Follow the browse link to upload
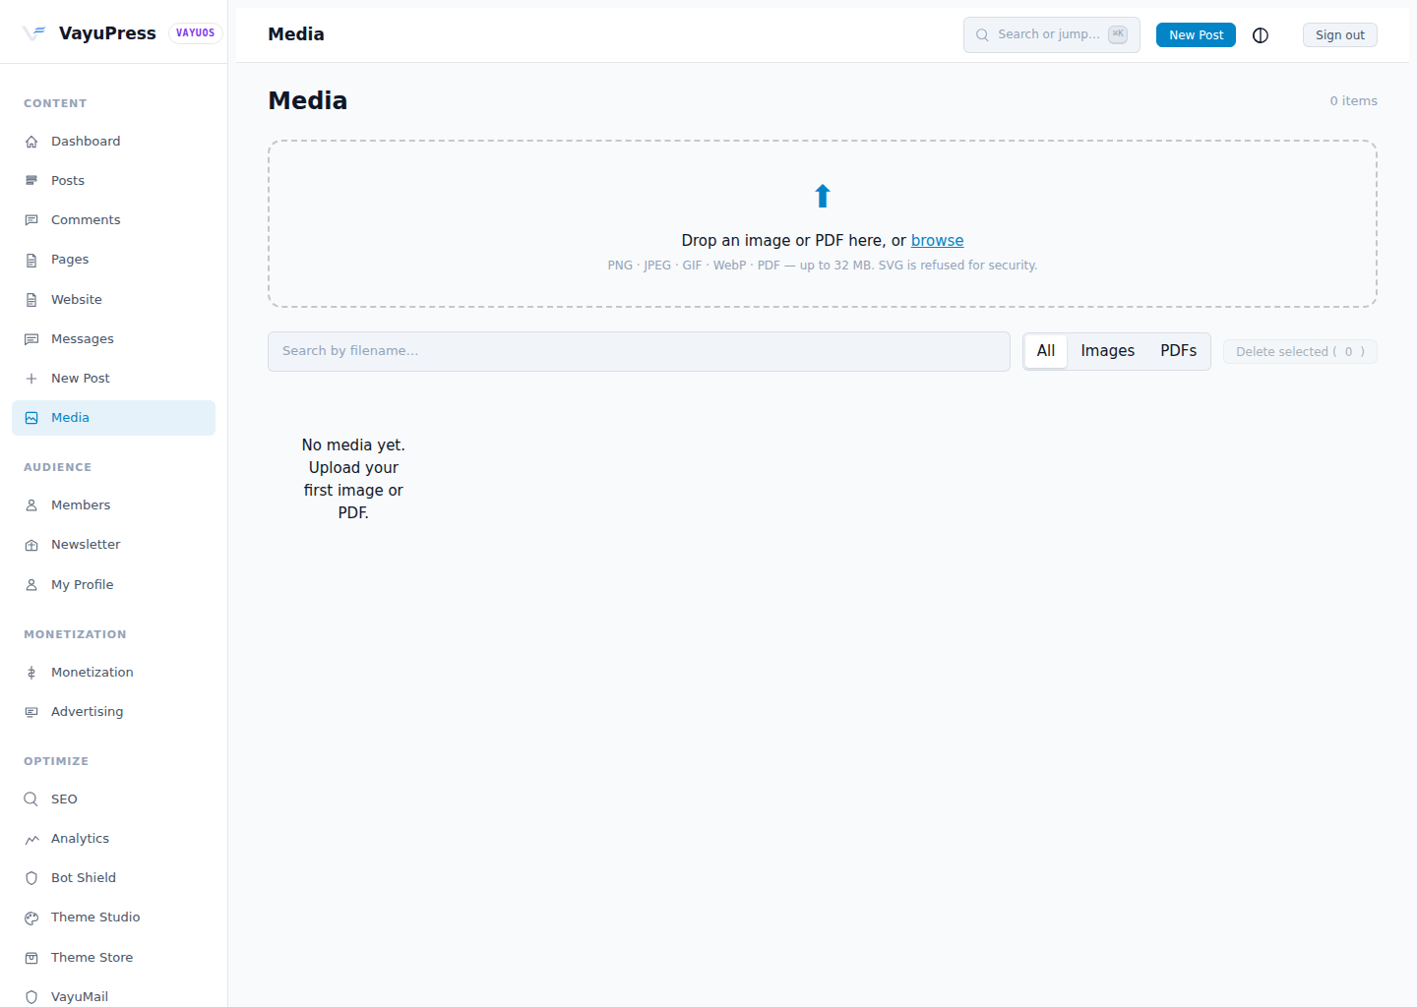Screen dimensions: 1417x1007 click(x=937, y=241)
